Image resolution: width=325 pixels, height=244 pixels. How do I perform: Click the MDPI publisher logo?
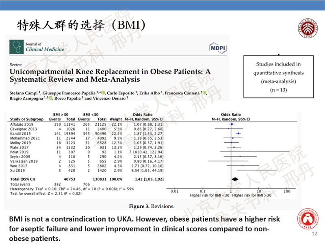[x=217, y=48]
